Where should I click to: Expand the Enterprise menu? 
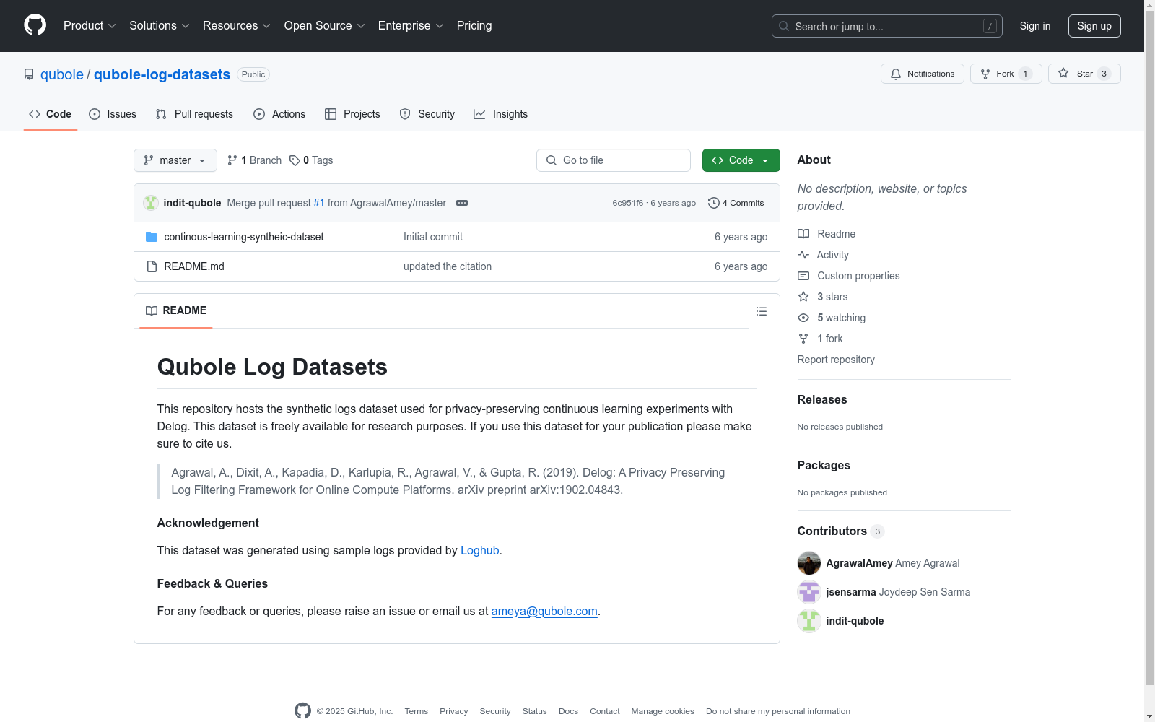click(411, 26)
